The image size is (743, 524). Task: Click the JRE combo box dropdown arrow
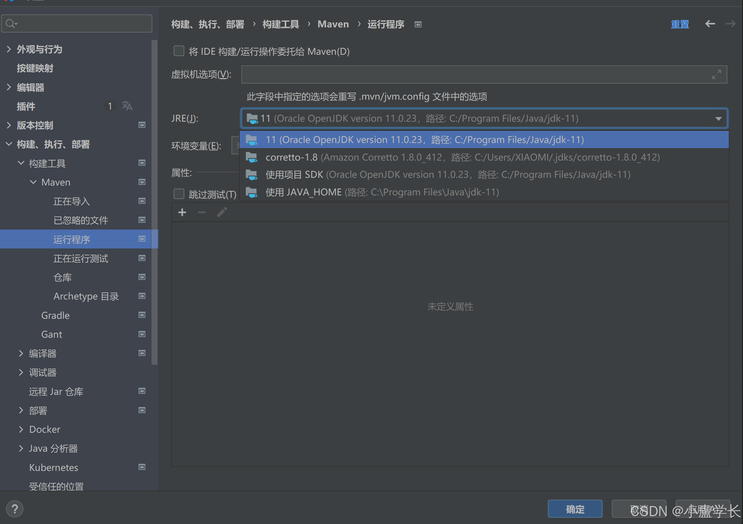click(718, 118)
